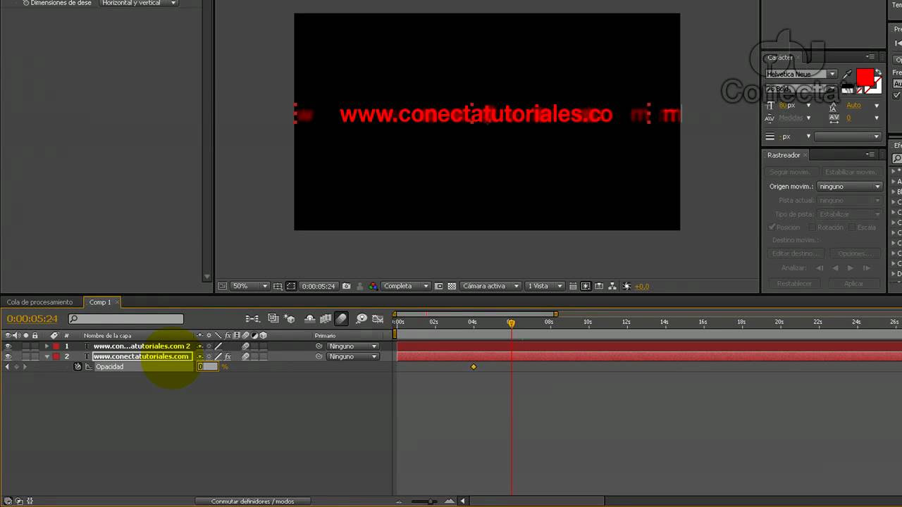Click the Timeline button in viewer footer
Screen dimensions: 902x507
(x=599, y=287)
